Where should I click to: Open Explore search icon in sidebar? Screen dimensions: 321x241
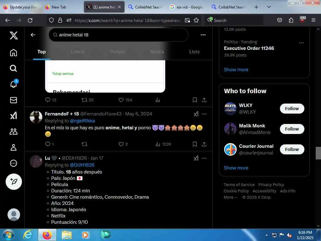(x=13, y=68)
